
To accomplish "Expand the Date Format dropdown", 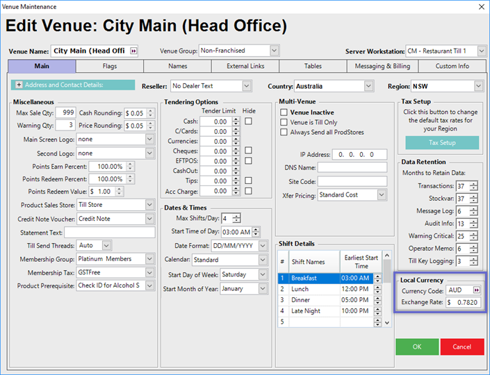I will pos(263,246).
